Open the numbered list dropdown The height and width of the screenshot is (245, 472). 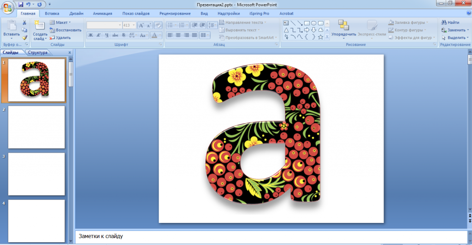click(183, 25)
